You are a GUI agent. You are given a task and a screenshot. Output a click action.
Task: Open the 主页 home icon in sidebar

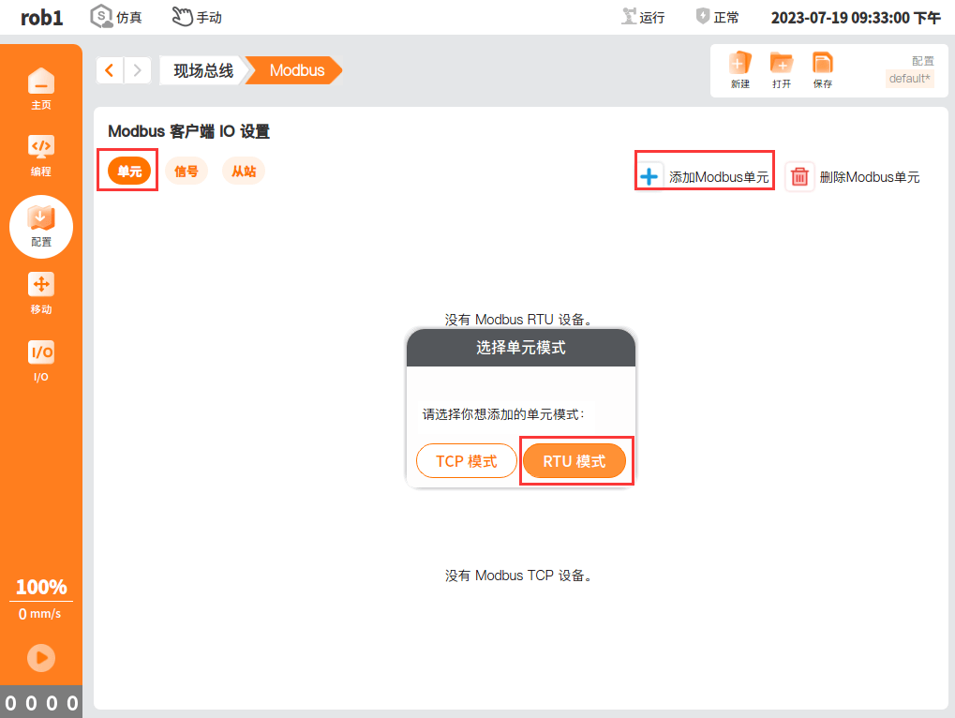point(41,88)
